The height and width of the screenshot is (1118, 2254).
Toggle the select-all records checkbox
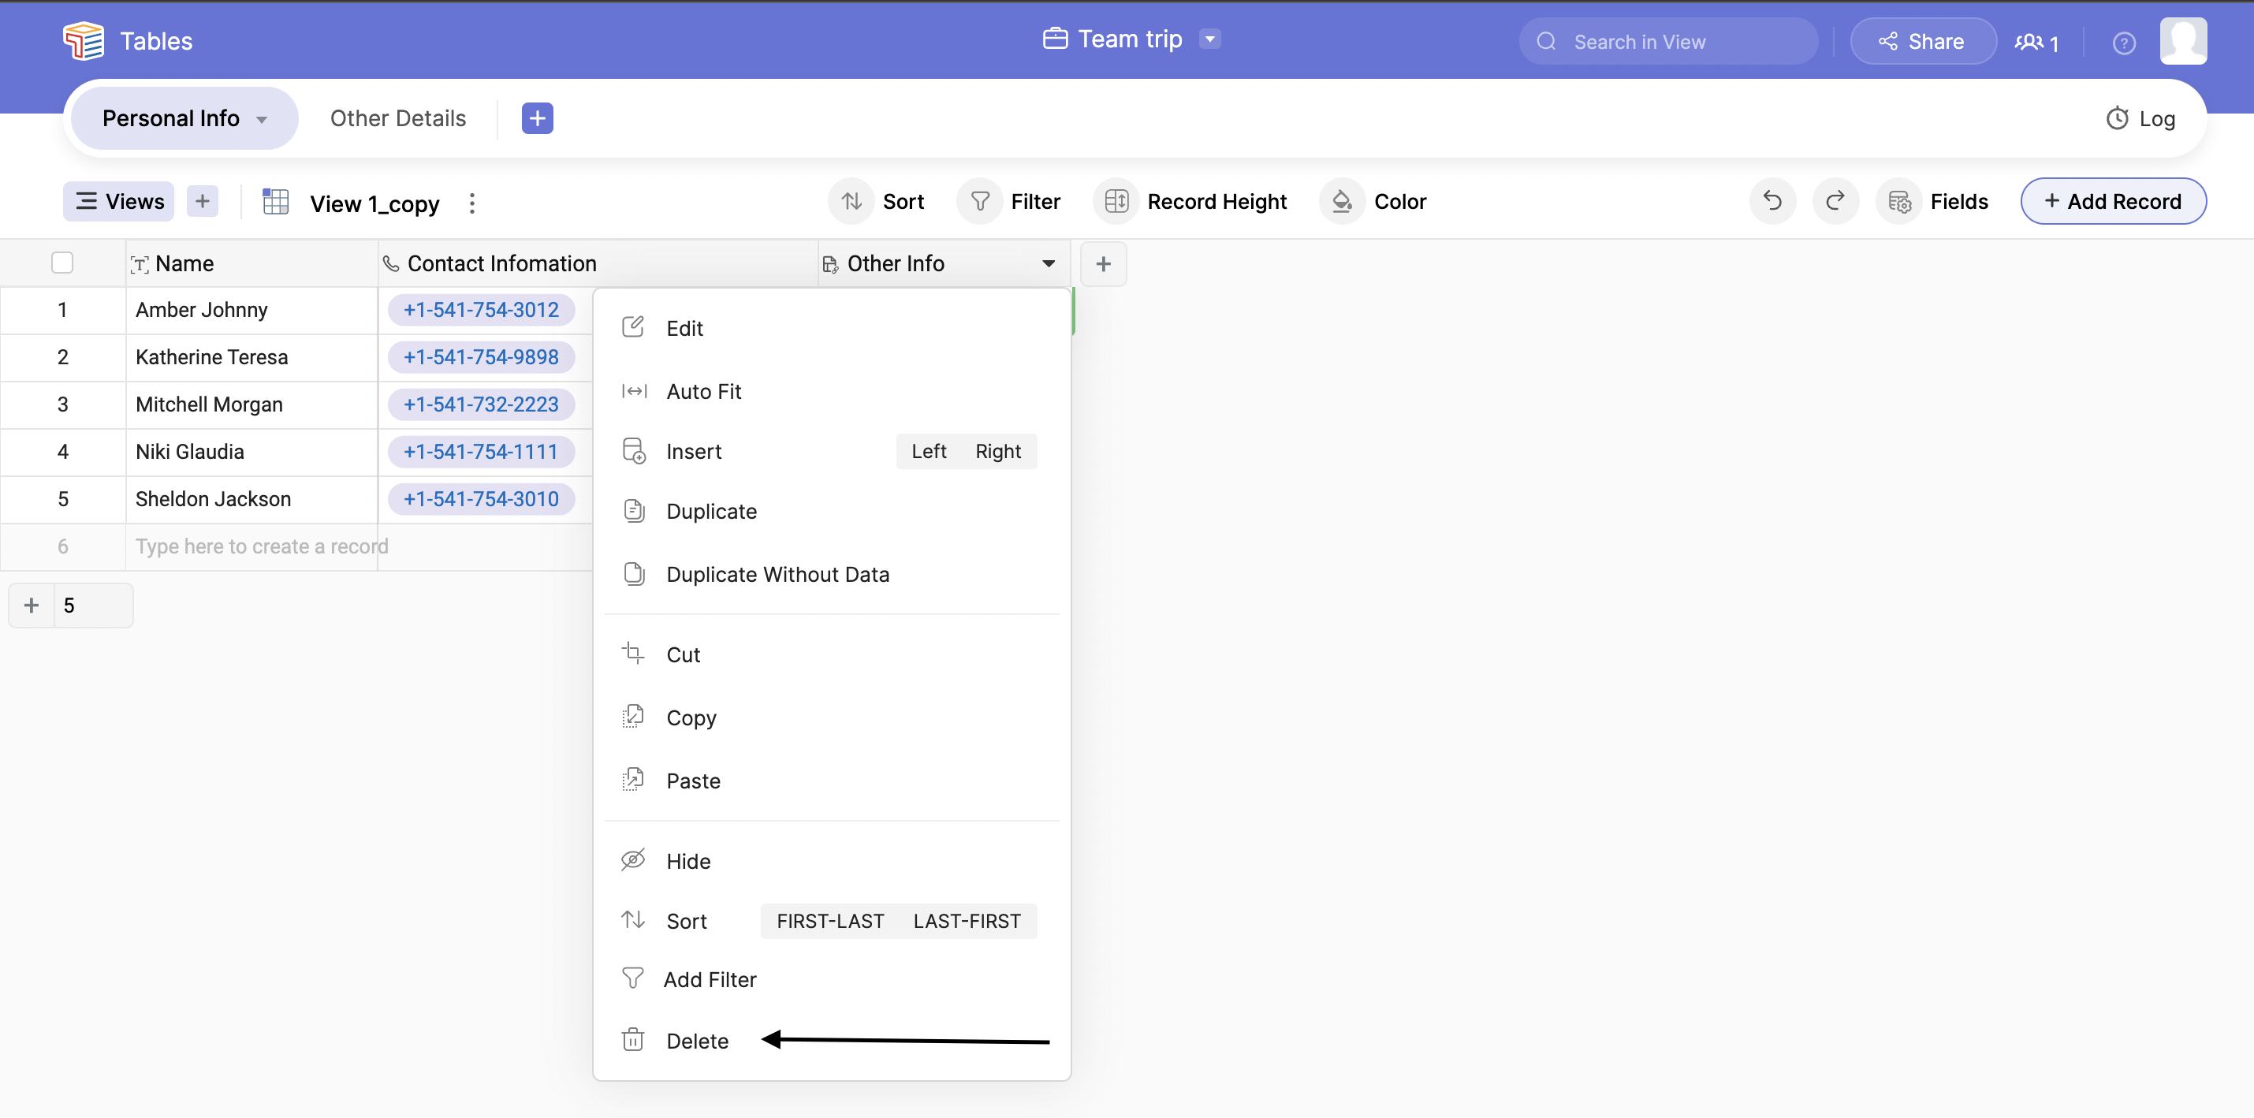[x=62, y=263]
